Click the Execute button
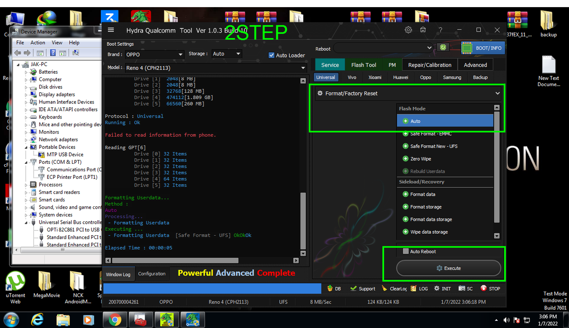 [449, 268]
